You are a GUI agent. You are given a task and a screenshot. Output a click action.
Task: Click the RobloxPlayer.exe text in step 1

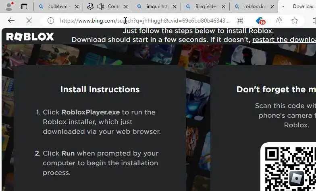coord(90,112)
